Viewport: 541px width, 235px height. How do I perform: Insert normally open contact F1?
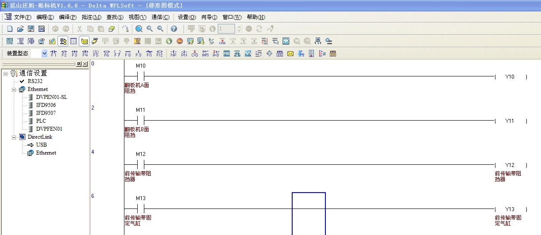(x=54, y=53)
